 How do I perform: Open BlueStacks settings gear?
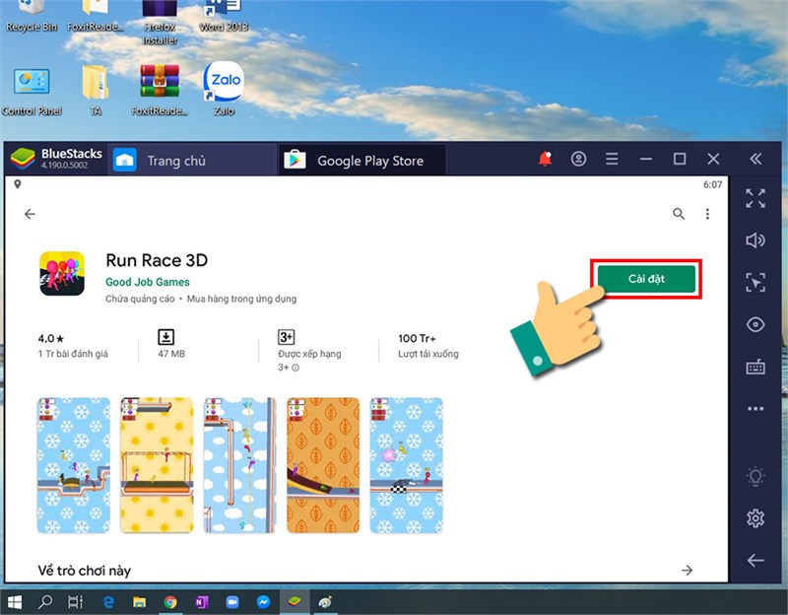pos(755,518)
